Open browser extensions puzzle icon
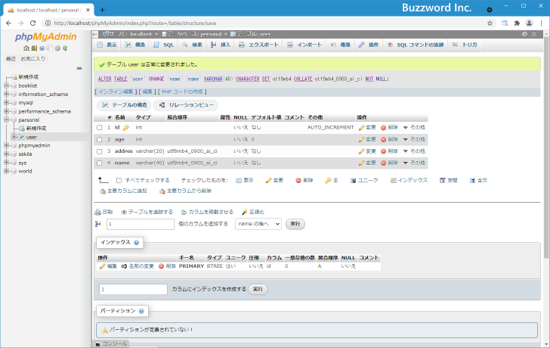The width and height of the screenshot is (550, 348). 517,23
